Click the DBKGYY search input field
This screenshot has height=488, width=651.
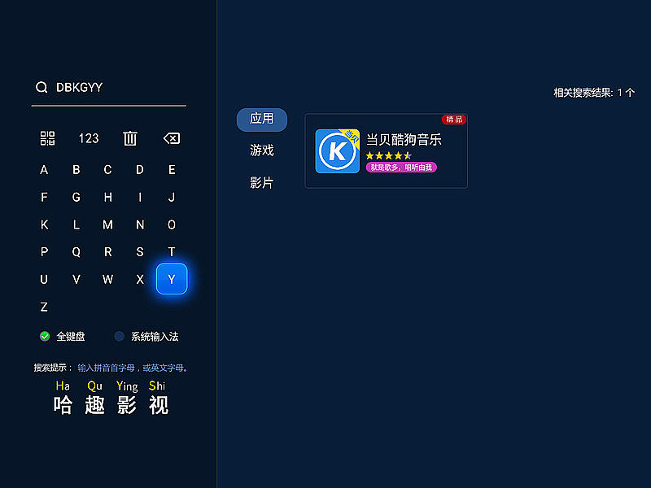[x=114, y=88]
